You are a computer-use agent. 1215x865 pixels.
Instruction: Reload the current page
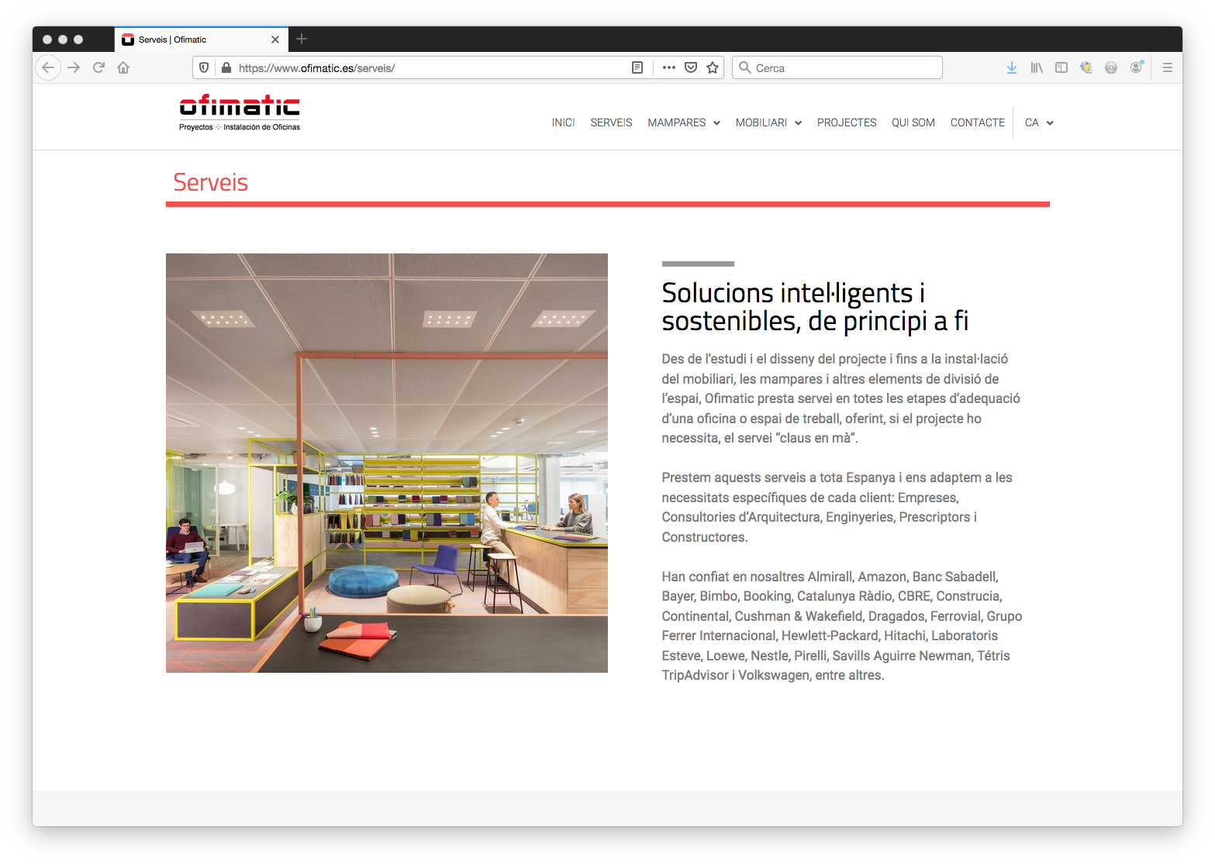click(98, 67)
